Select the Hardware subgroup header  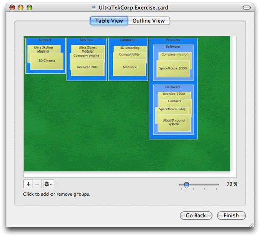coord(173,87)
